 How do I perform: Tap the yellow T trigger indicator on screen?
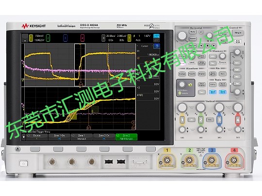pyautogui.click(x=129, y=38)
